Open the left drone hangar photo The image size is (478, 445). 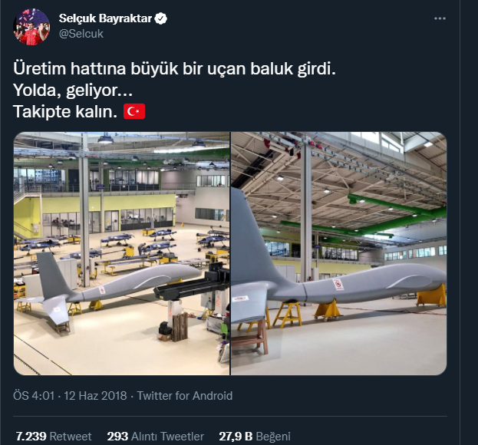[122, 254]
